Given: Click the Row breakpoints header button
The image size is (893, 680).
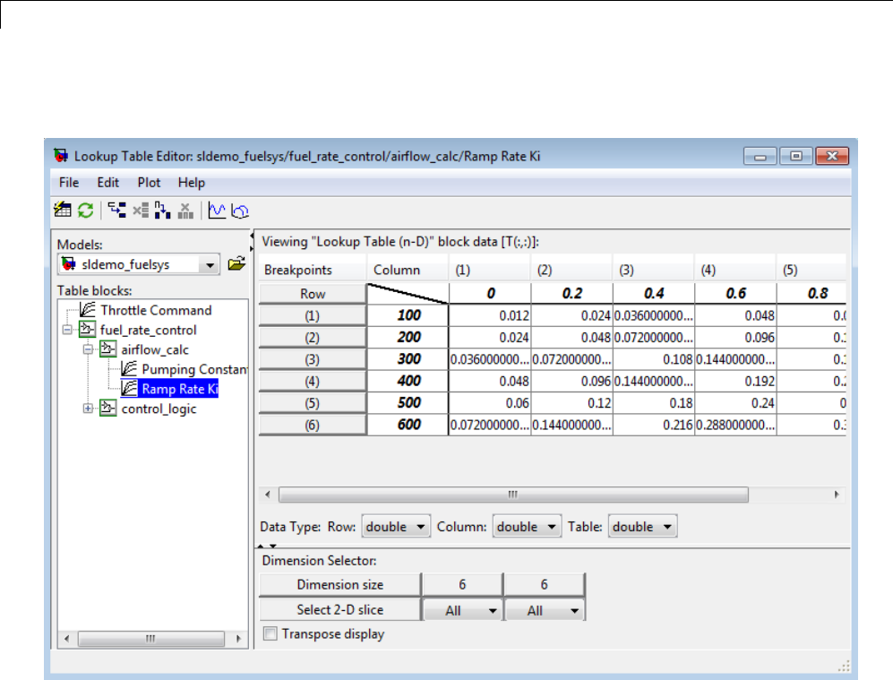Looking at the screenshot, I should pyautogui.click(x=313, y=294).
